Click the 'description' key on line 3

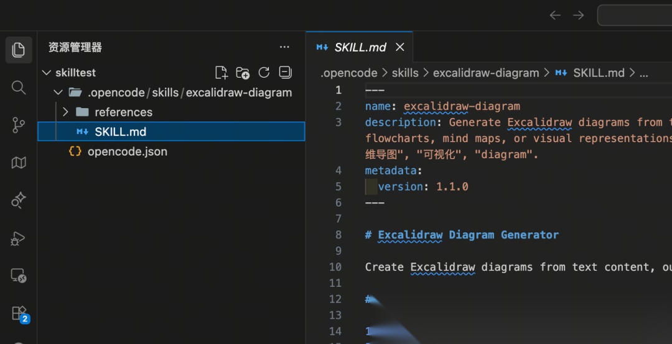pyautogui.click(x=400, y=122)
